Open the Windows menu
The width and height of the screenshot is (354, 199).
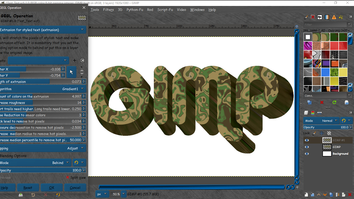(197, 10)
